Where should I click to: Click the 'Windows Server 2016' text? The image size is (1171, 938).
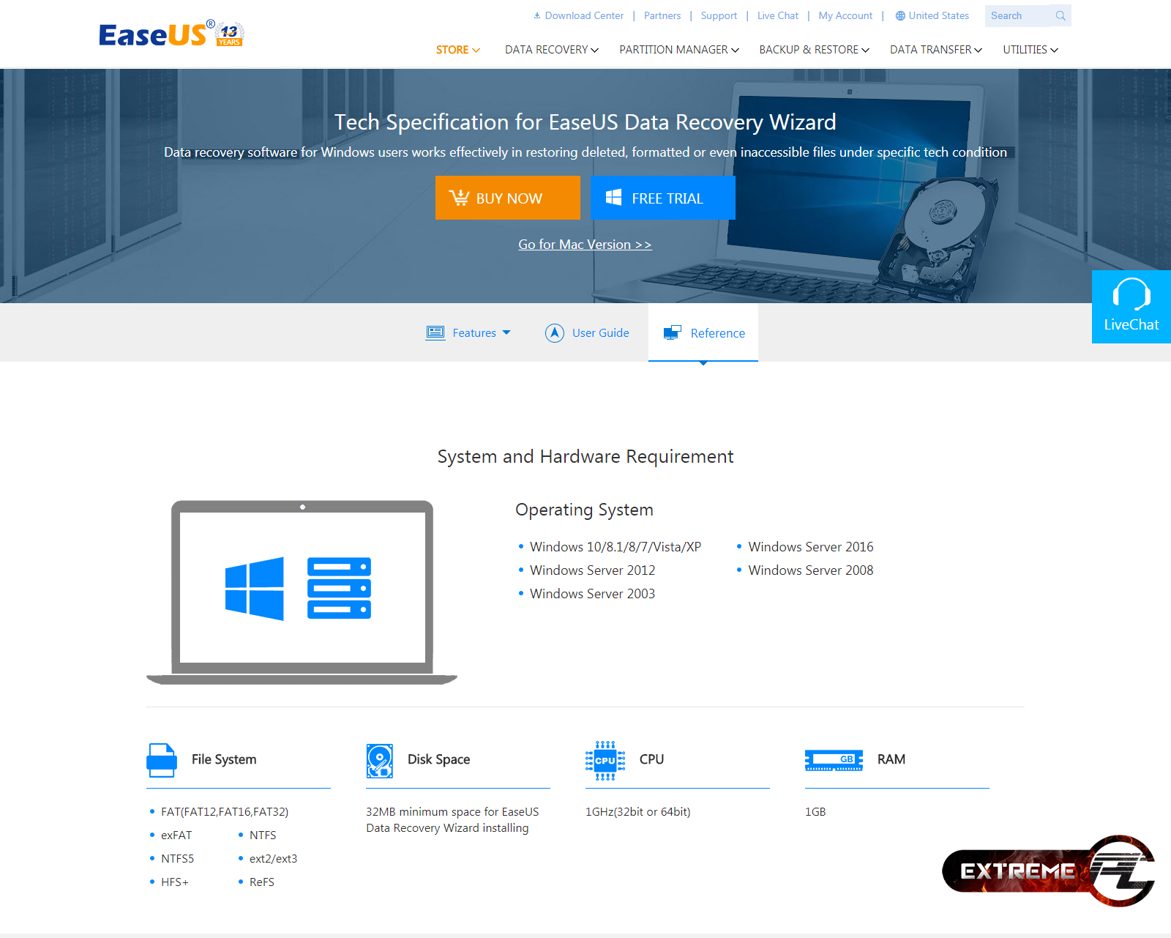811,547
